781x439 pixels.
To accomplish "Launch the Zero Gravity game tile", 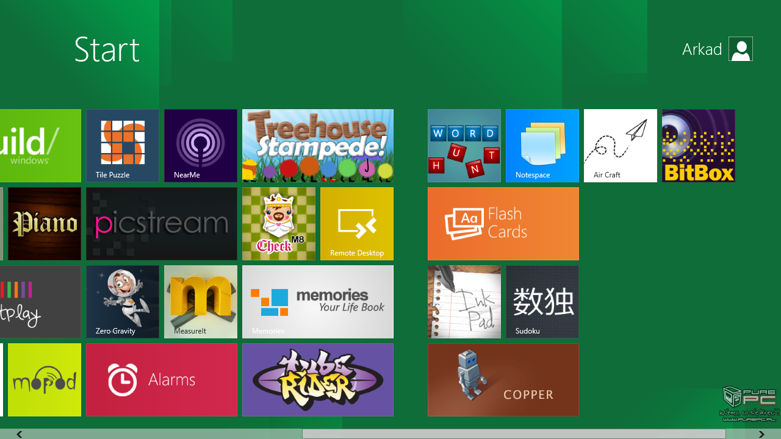I will 123,302.
